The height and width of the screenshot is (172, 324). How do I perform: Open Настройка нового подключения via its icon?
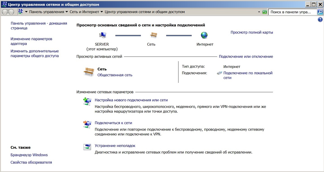point(87,100)
